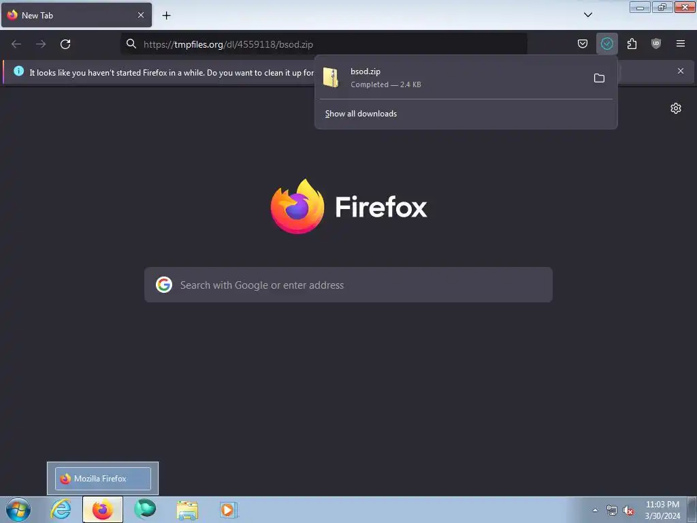Open the downloaded bsod.zip file
Screen dimensions: 697x523
(453, 78)
